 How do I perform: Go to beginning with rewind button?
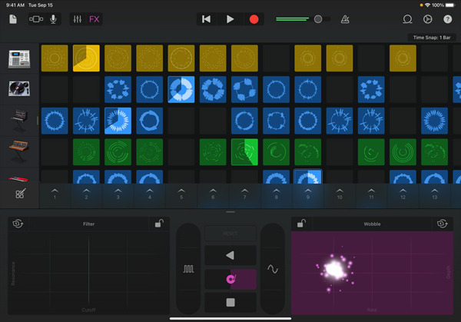pos(206,19)
